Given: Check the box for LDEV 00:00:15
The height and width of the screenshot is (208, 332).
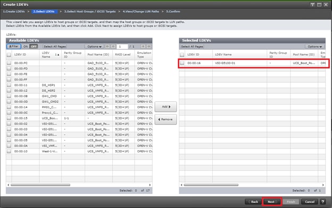Looking at the screenshot, I should (x=9, y=118).
